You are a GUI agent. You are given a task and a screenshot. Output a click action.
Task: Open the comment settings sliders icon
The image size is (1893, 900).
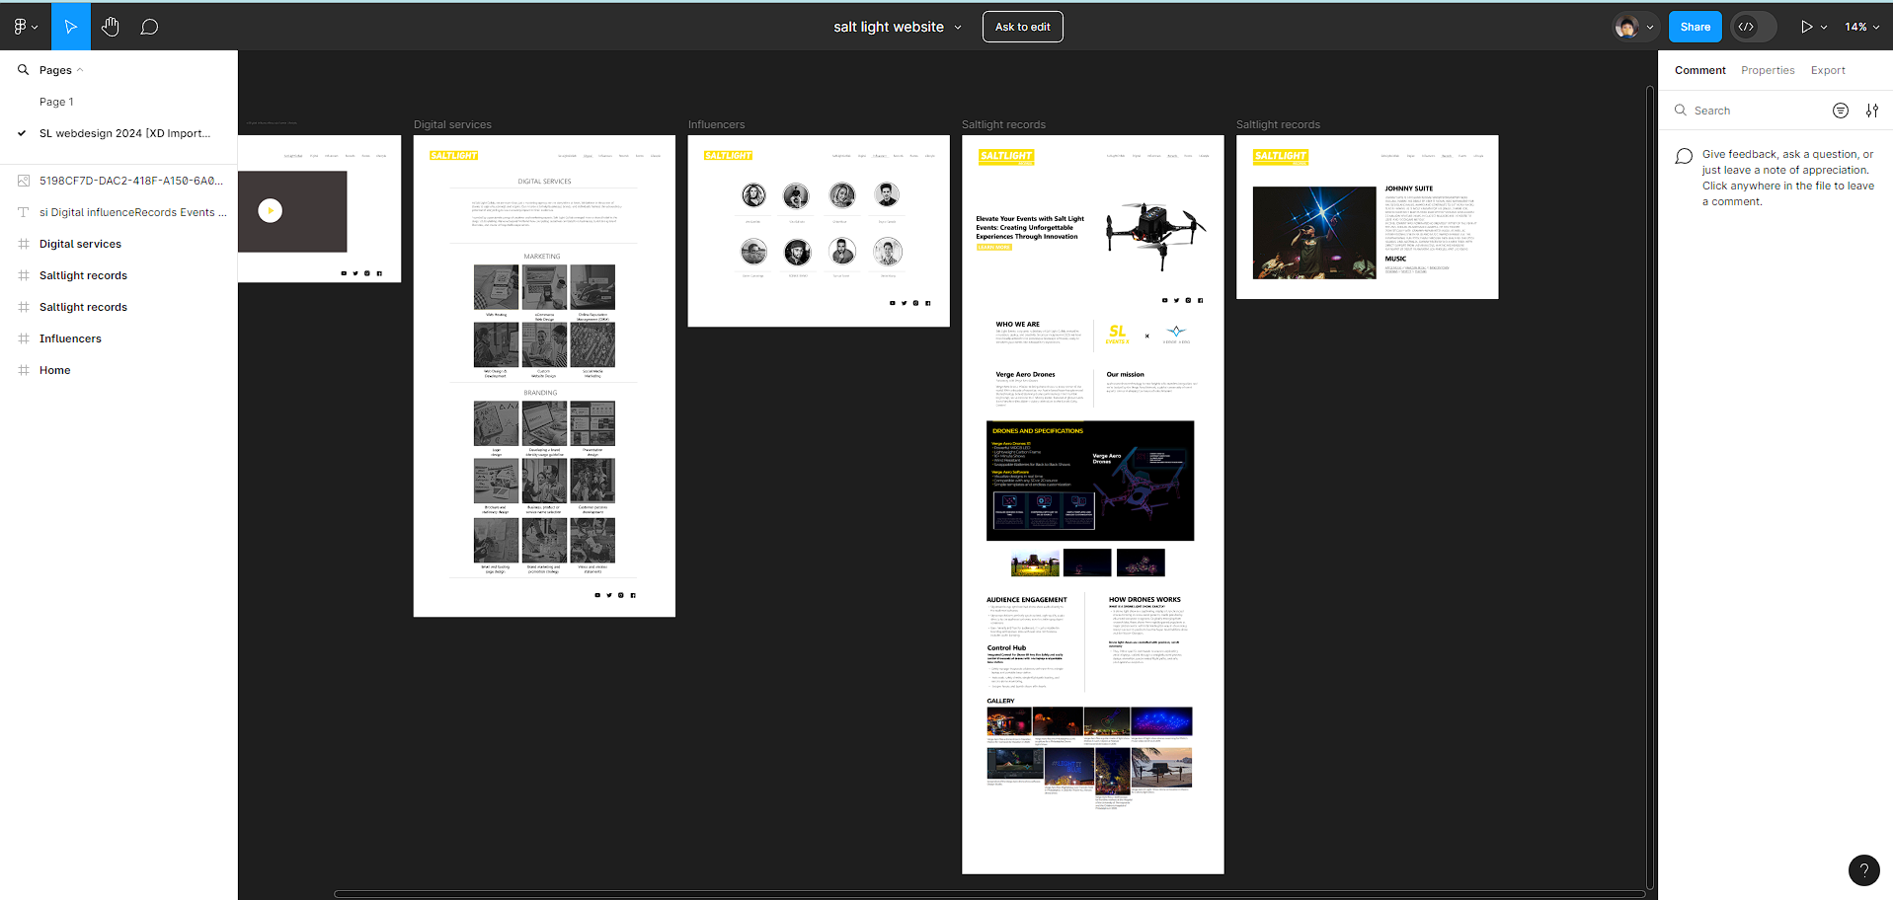click(x=1872, y=111)
